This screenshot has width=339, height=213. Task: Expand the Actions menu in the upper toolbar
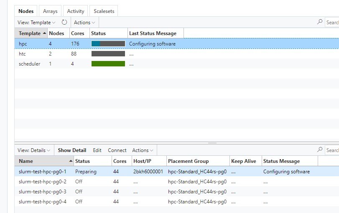pyautogui.click(x=84, y=23)
